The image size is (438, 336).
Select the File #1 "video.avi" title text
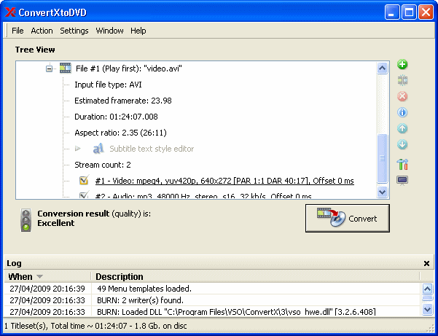129,69
